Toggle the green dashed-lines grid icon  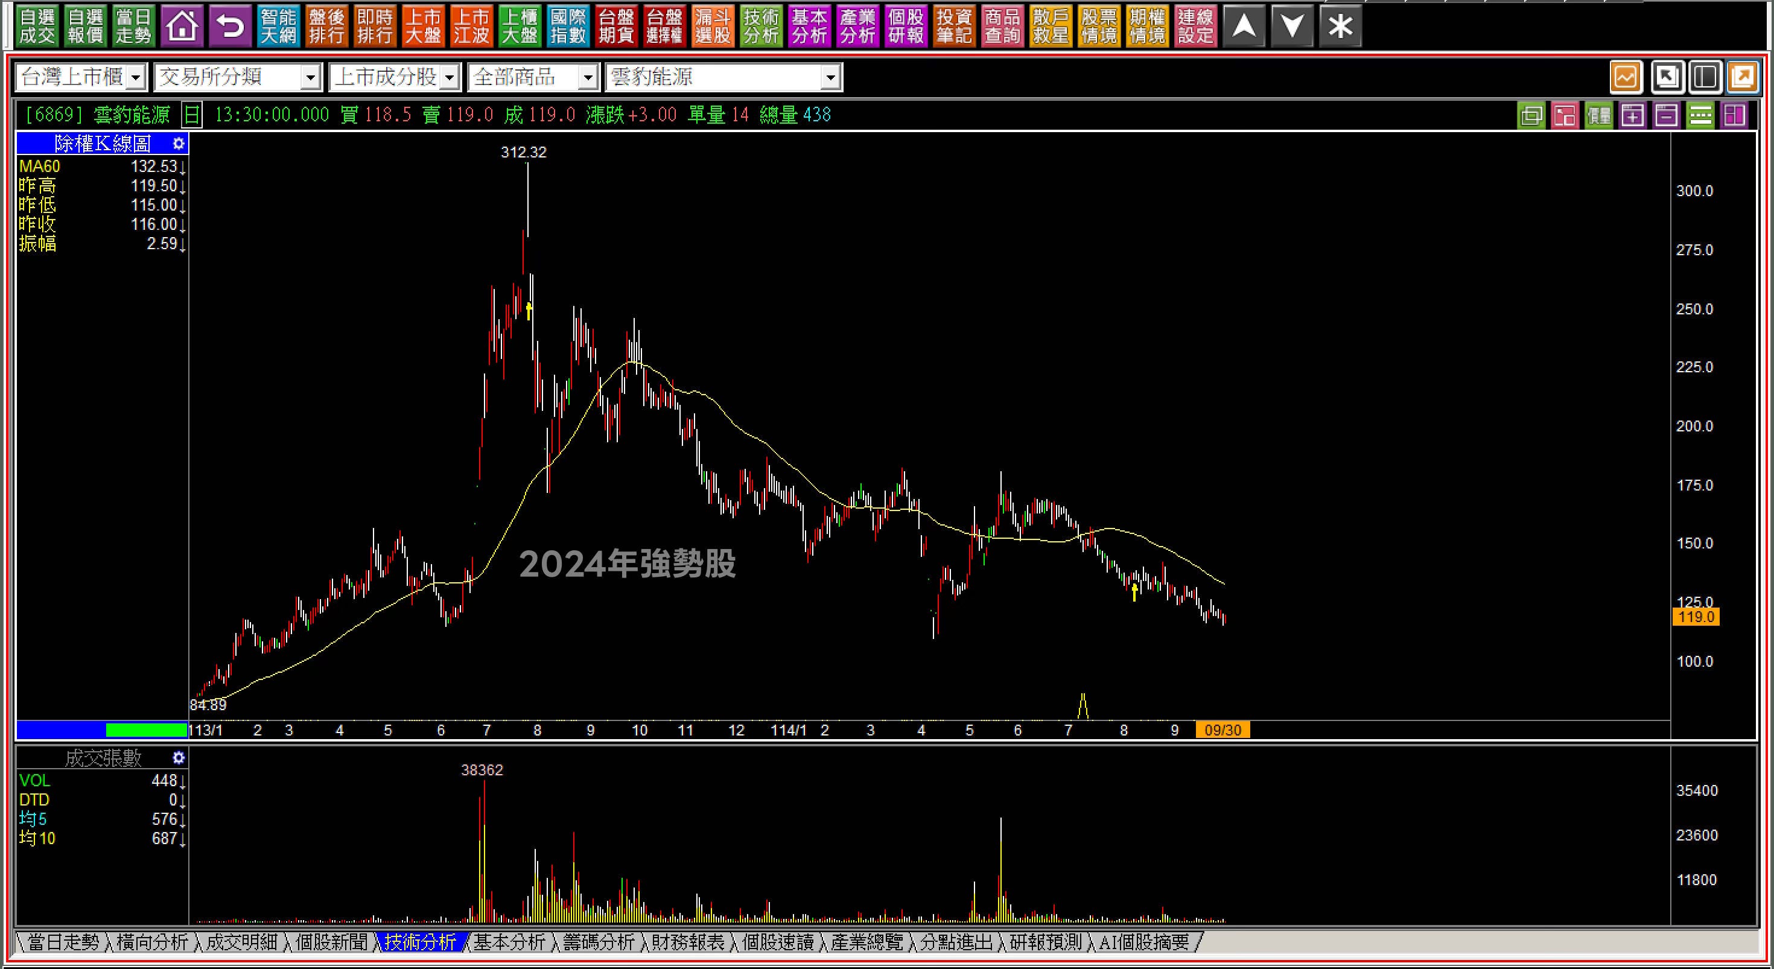1700,115
